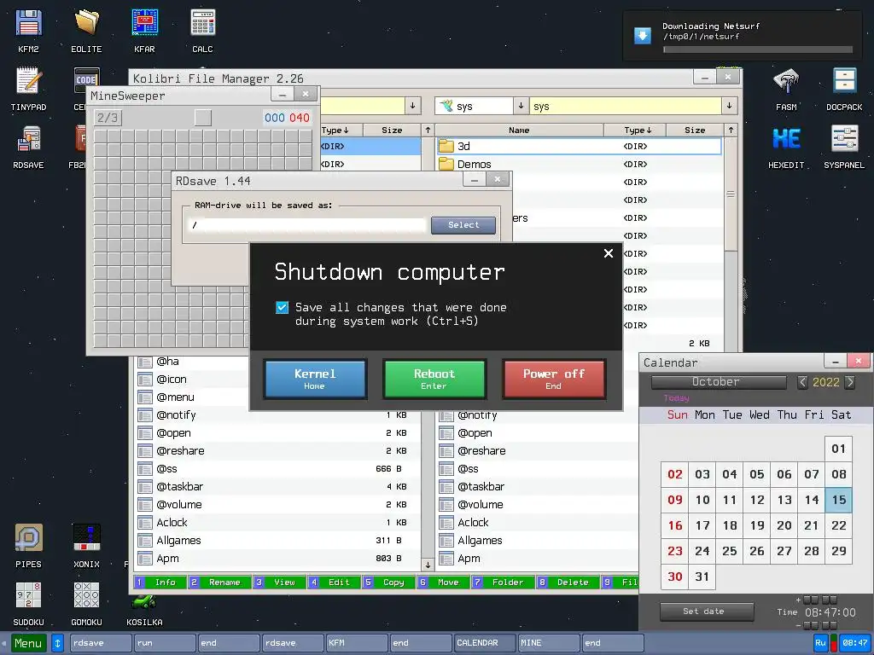Sort the right panel by Type
Image resolution: width=874 pixels, height=655 pixels.
tap(635, 130)
